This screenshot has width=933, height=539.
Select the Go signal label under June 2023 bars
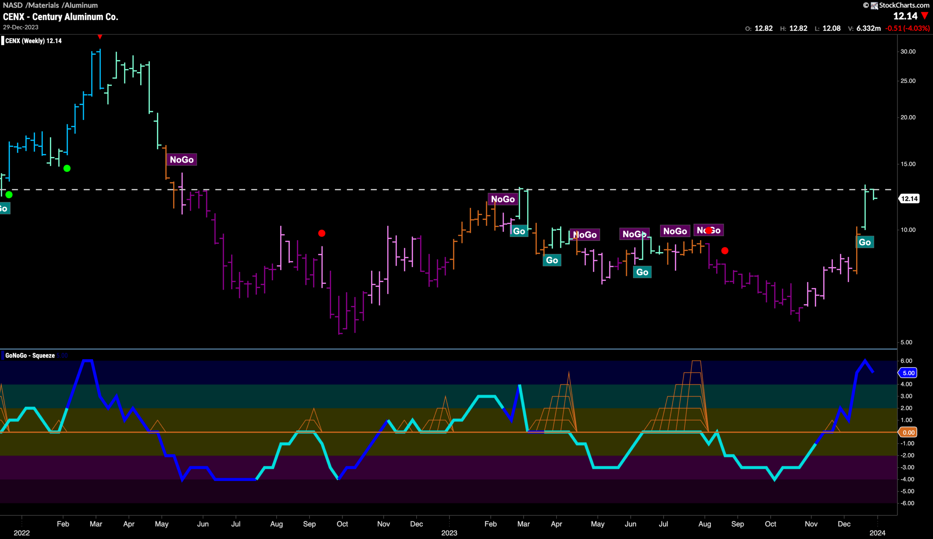642,273
